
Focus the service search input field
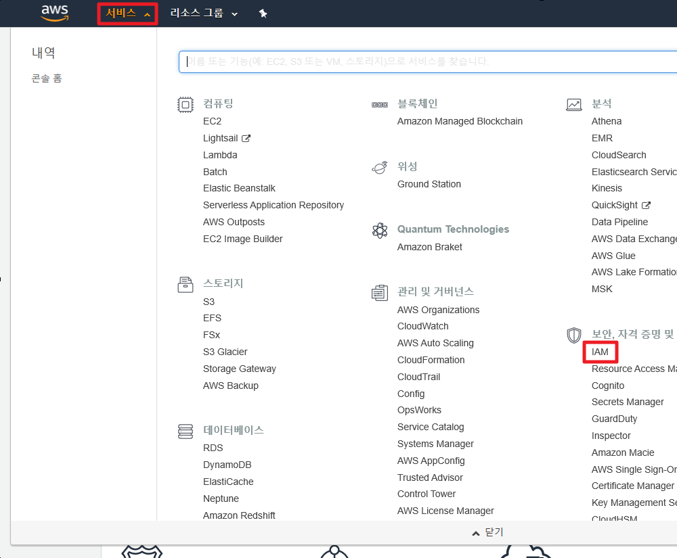(x=427, y=62)
